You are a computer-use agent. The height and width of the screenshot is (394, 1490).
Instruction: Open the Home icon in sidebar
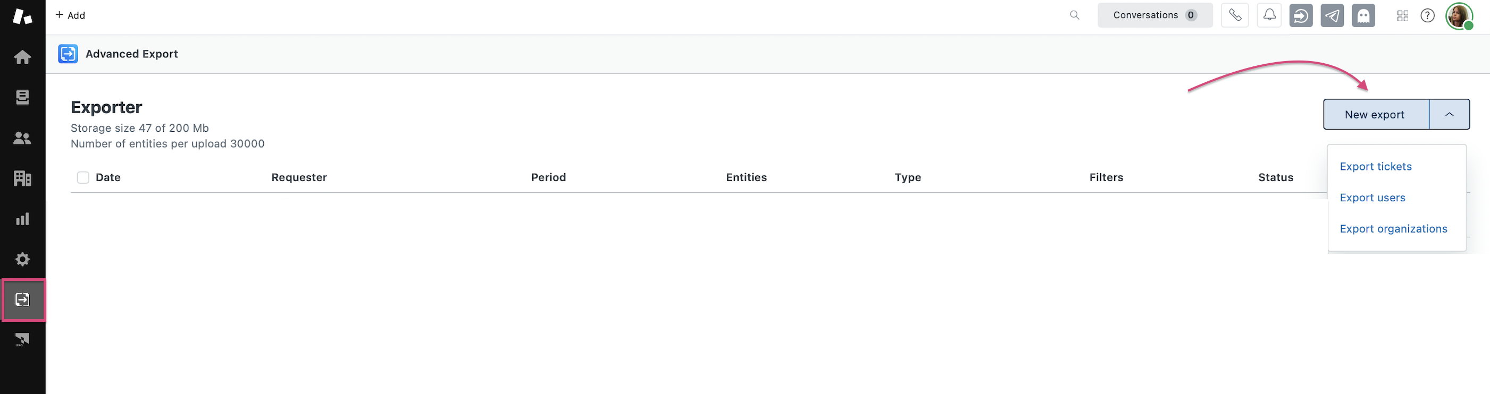22,57
